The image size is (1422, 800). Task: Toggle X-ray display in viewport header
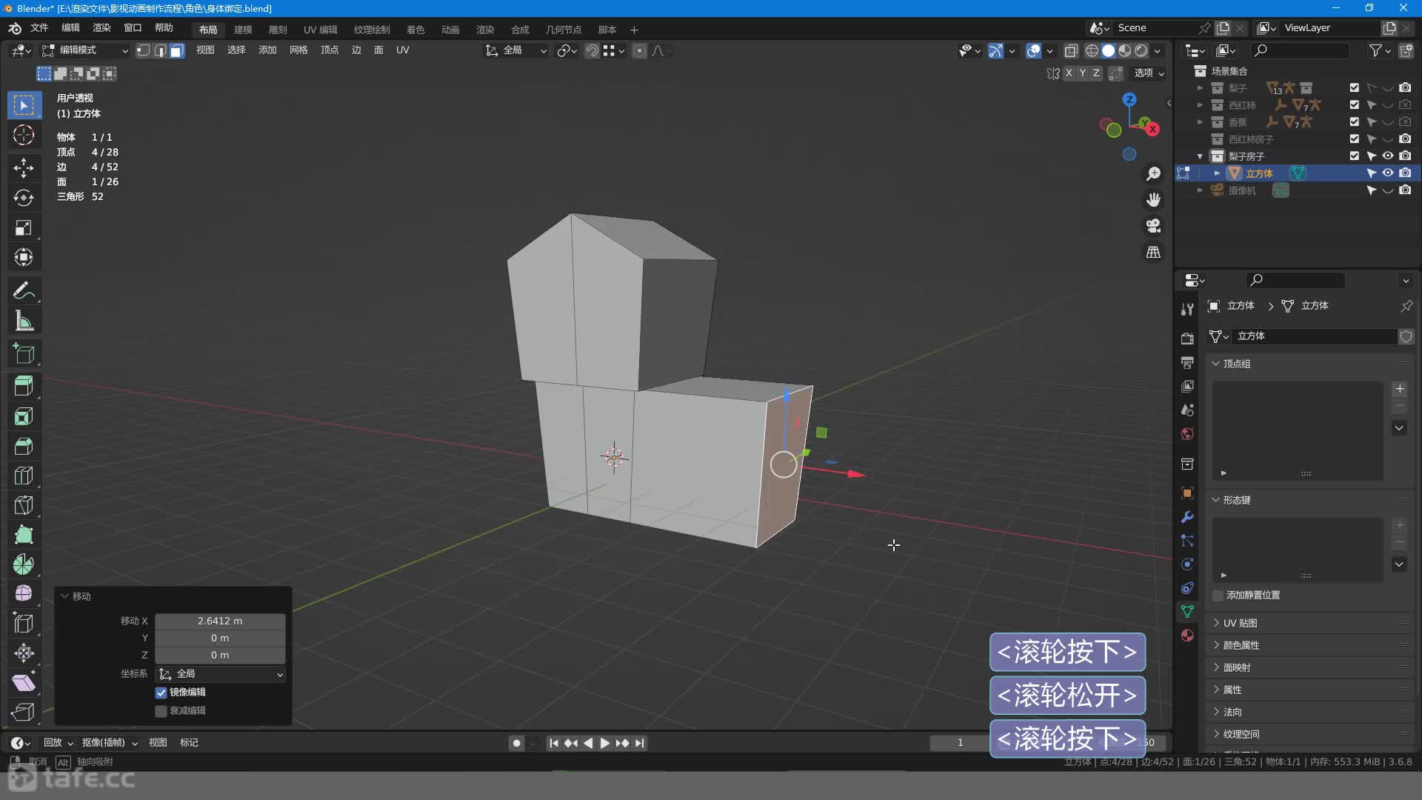[x=1071, y=50]
